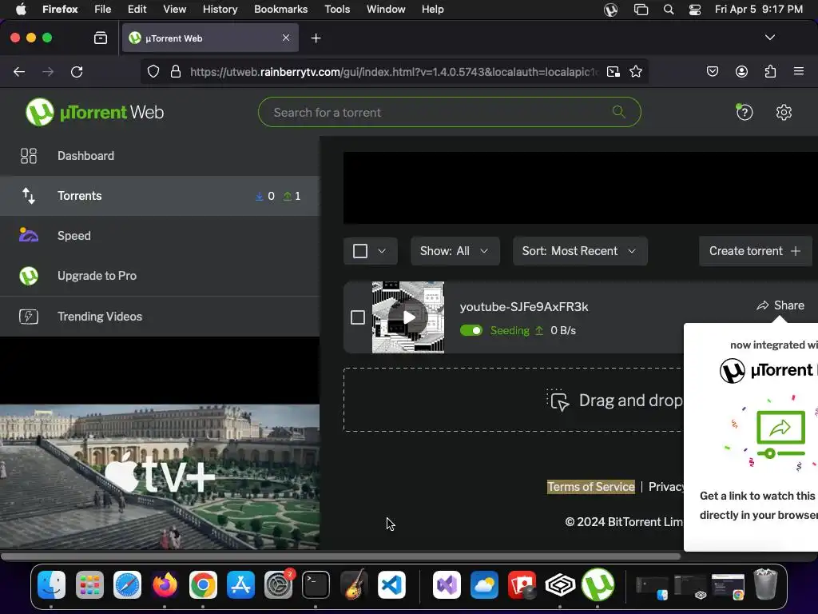Close the µTorrent Web tab
Viewport: 818px width, 614px height.
[286, 38]
